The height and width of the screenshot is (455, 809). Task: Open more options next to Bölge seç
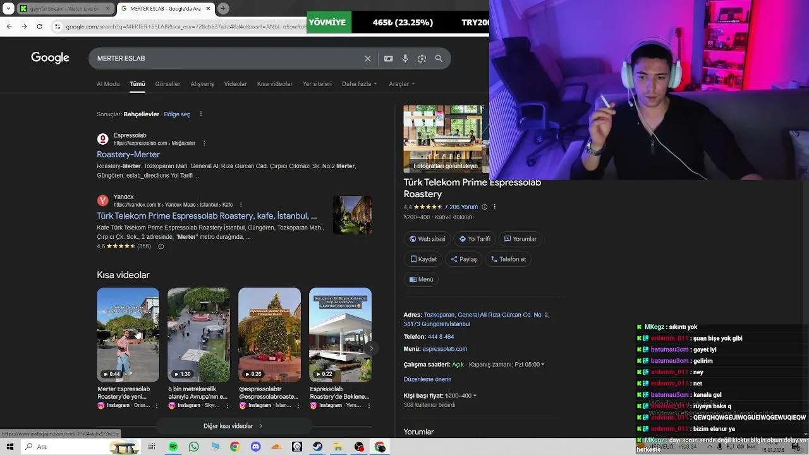(201, 114)
